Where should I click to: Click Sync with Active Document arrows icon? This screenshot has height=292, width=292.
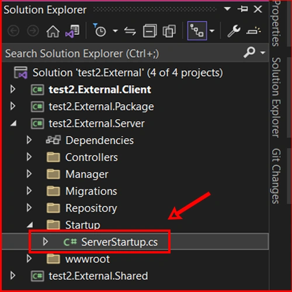[x=130, y=31]
